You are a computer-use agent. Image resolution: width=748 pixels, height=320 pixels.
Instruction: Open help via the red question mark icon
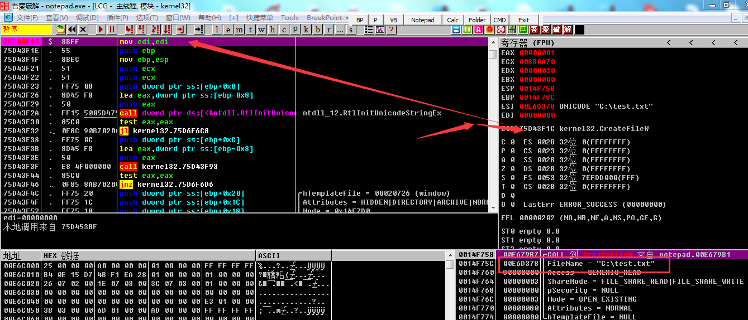coord(392,30)
